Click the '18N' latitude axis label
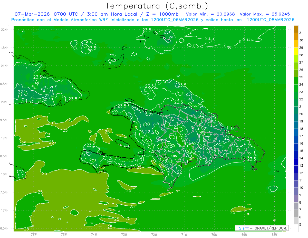The width and height of the screenshot is (308, 238). coord(4,174)
